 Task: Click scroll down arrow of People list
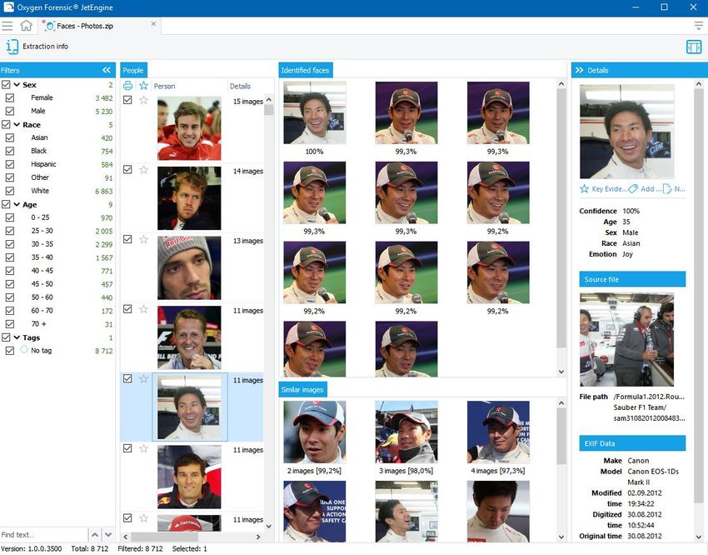click(269, 526)
